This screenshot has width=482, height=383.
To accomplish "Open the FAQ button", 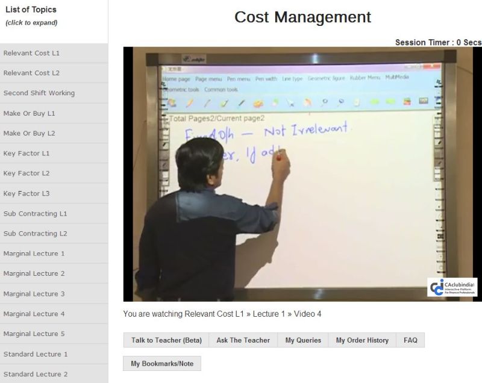I will pyautogui.click(x=410, y=340).
